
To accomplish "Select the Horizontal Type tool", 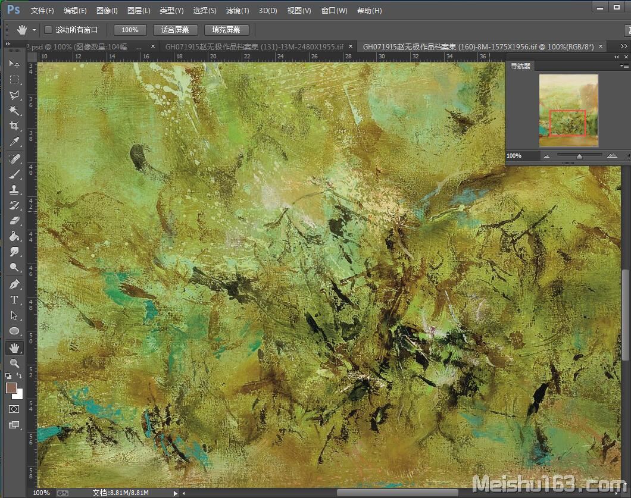I will (x=14, y=300).
